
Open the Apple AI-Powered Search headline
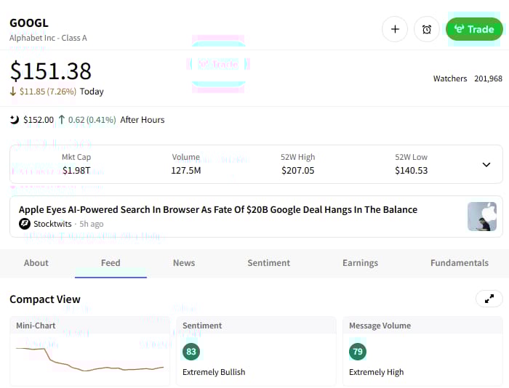coord(218,209)
